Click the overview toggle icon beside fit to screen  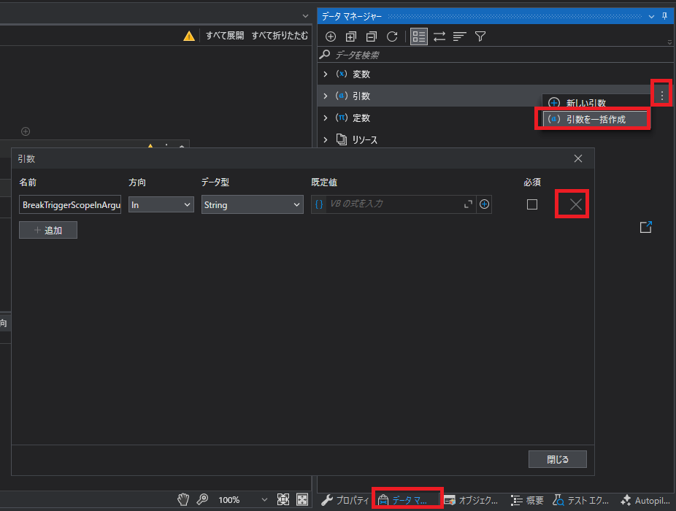302,500
